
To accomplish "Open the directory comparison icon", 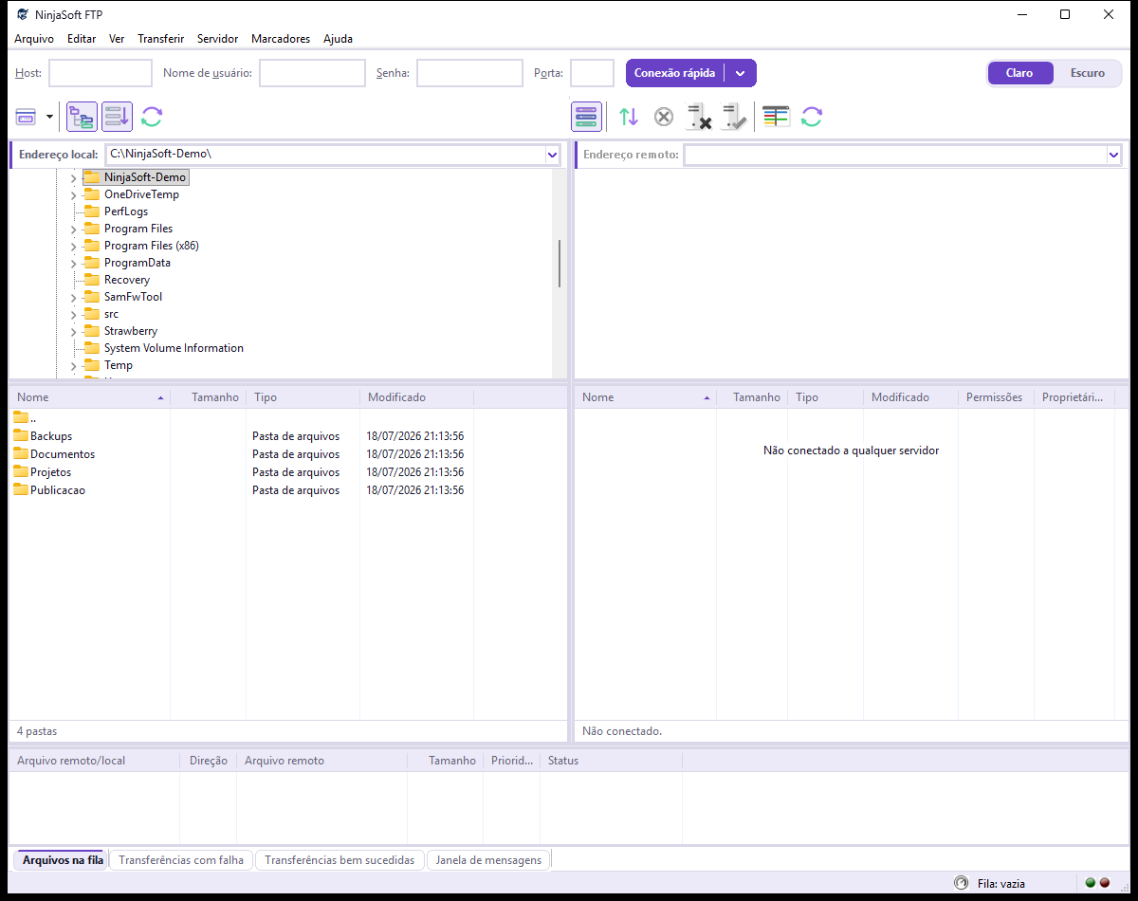I will pyautogui.click(x=776, y=117).
